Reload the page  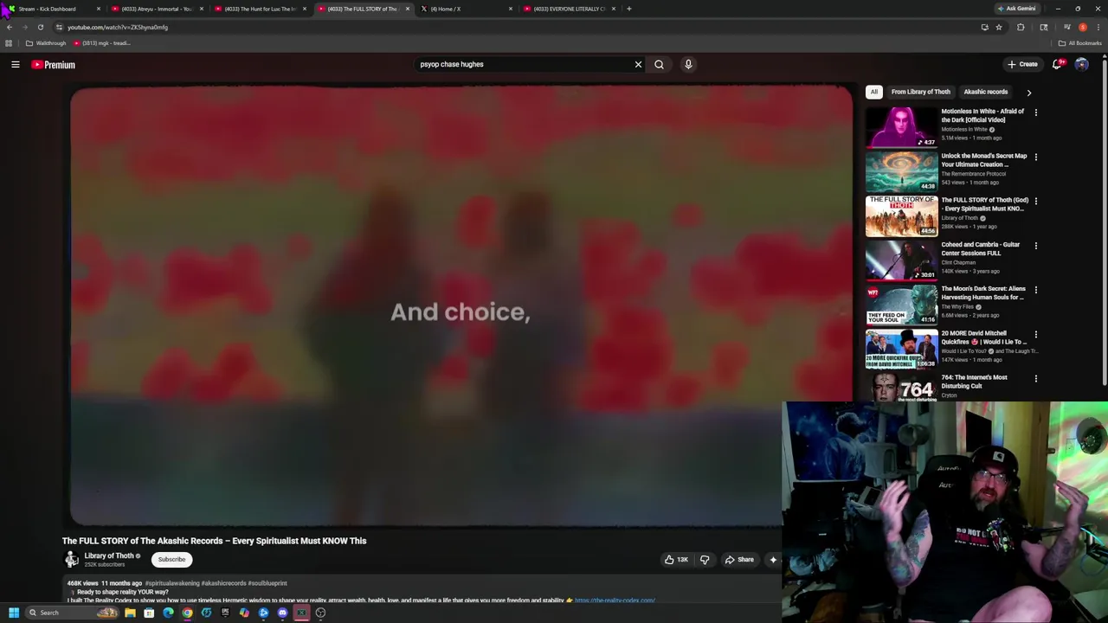pos(40,27)
